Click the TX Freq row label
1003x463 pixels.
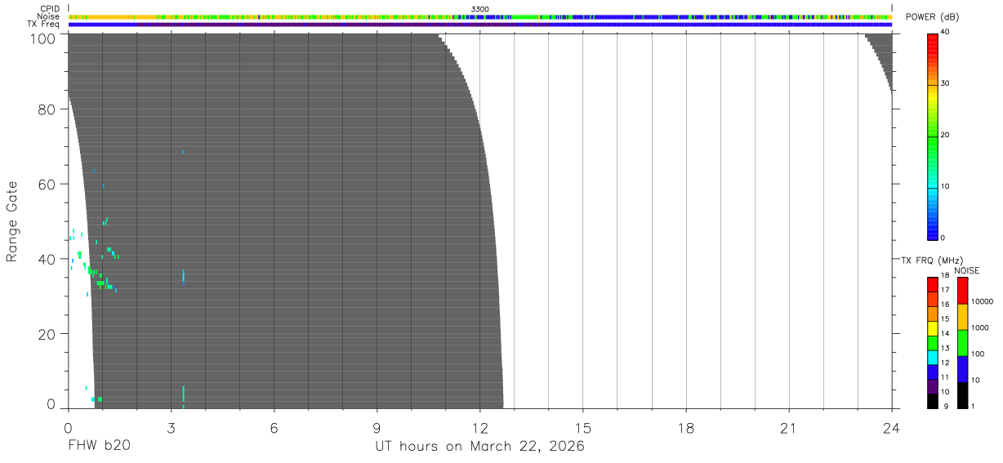[x=44, y=24]
